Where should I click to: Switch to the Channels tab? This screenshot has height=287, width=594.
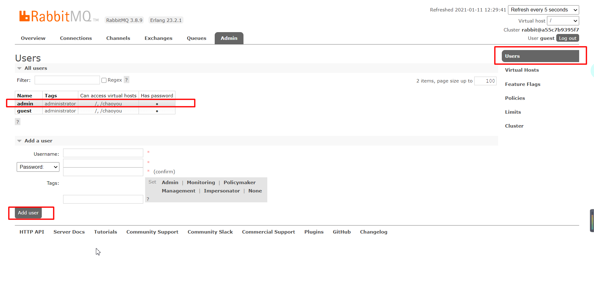pyautogui.click(x=118, y=38)
